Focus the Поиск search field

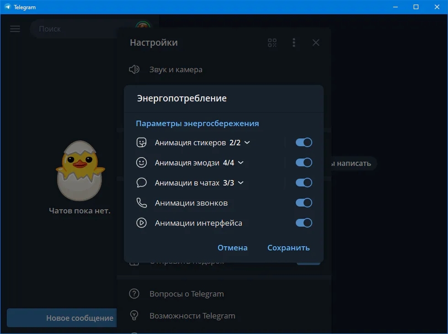[83, 29]
